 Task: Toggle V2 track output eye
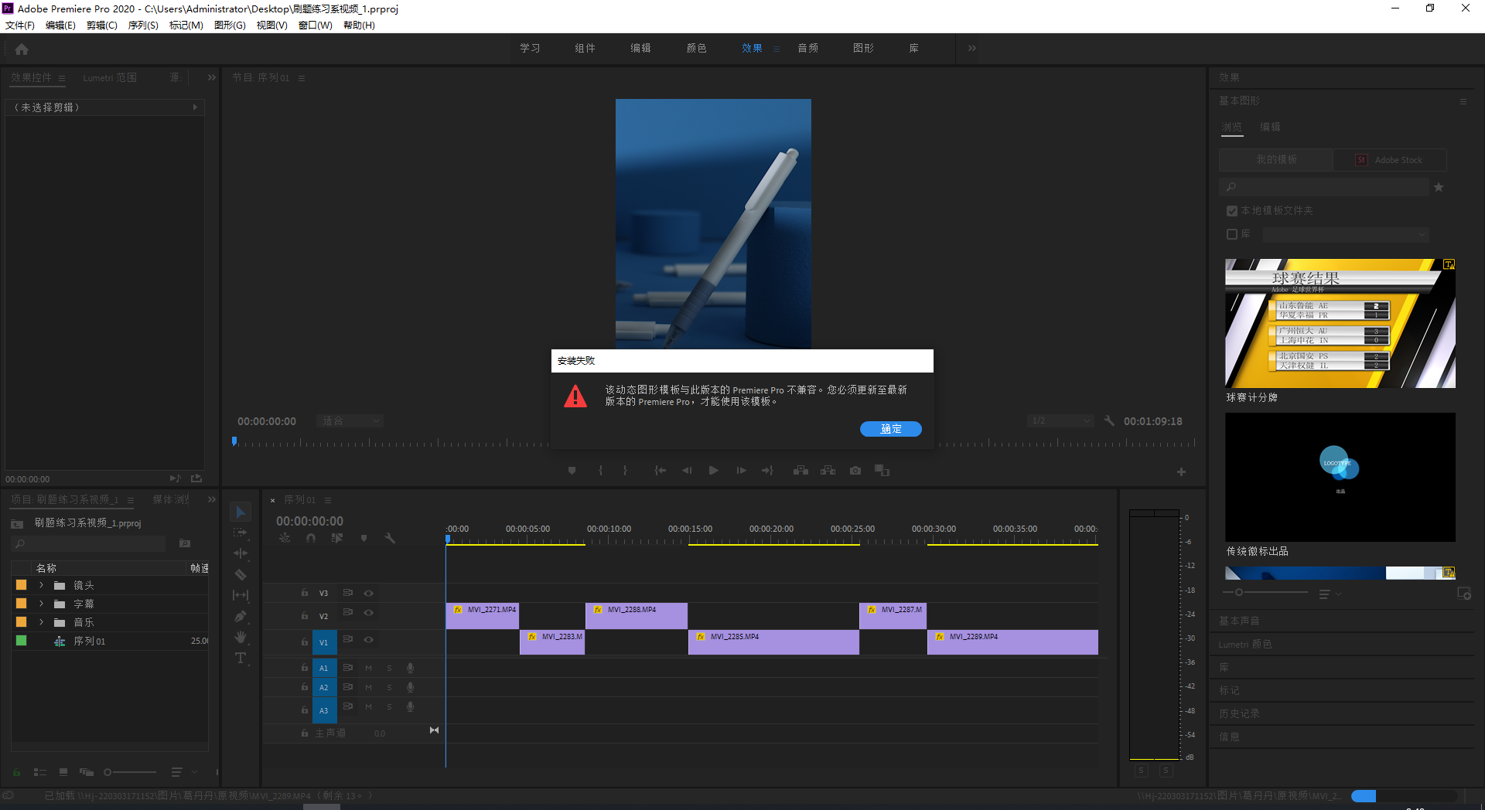[369, 613]
